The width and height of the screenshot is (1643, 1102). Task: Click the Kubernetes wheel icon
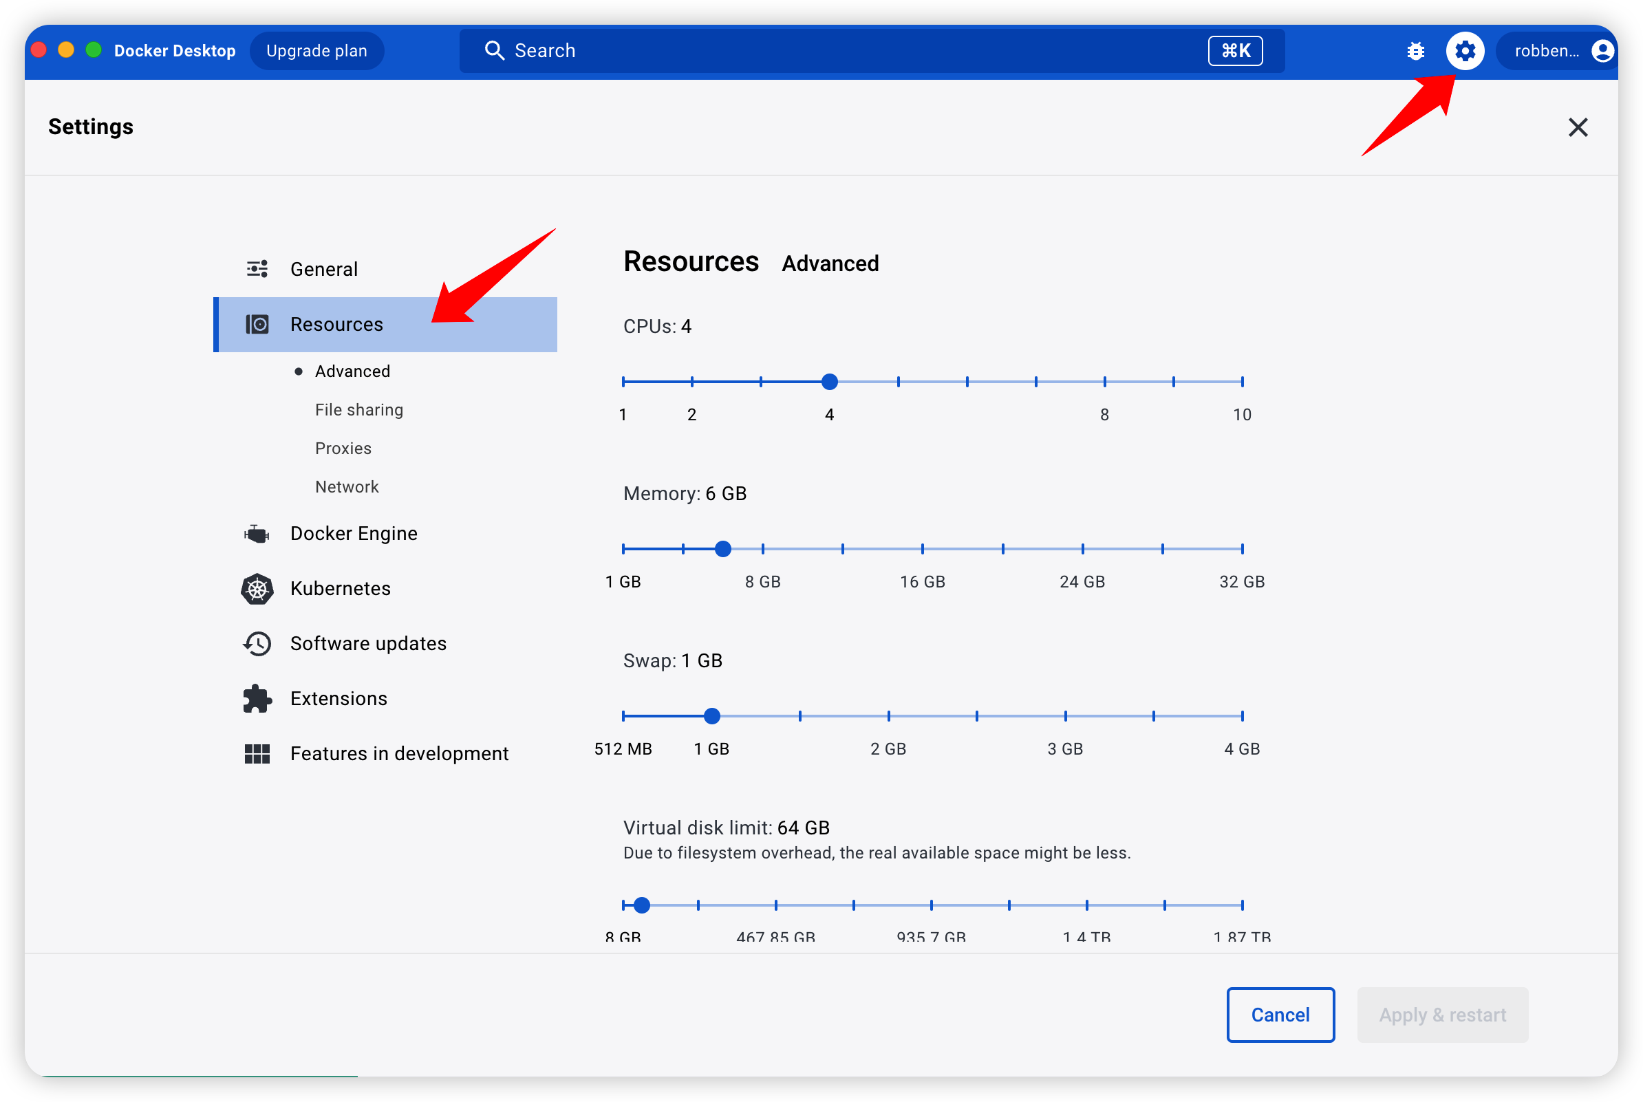(x=257, y=589)
